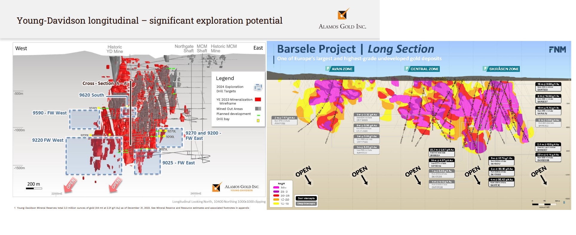
Task: Click the green Planned development swatch
Action: 258,115
